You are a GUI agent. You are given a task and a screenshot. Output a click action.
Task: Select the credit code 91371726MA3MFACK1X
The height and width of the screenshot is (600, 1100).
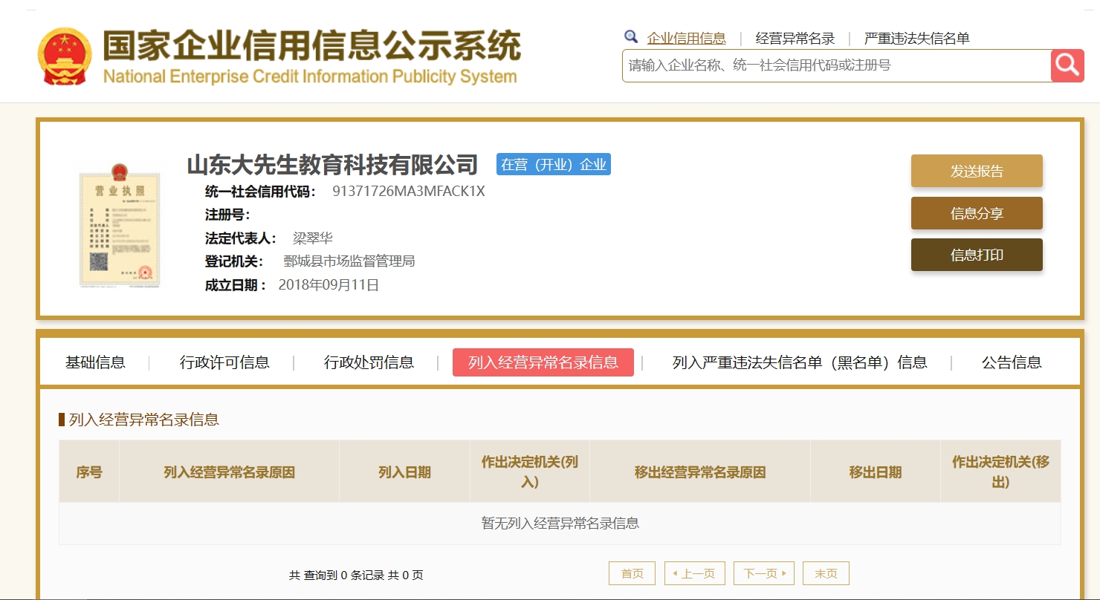[409, 192]
